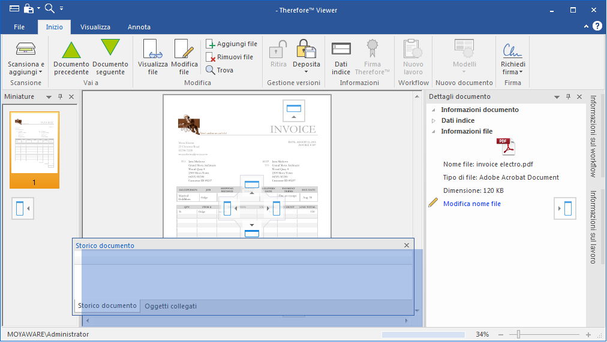Image resolution: width=607 pixels, height=342 pixels.
Task: Go to Documento precedente
Action: click(71, 50)
